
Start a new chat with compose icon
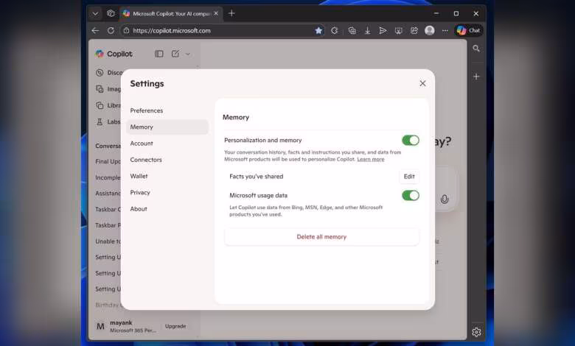[175, 54]
